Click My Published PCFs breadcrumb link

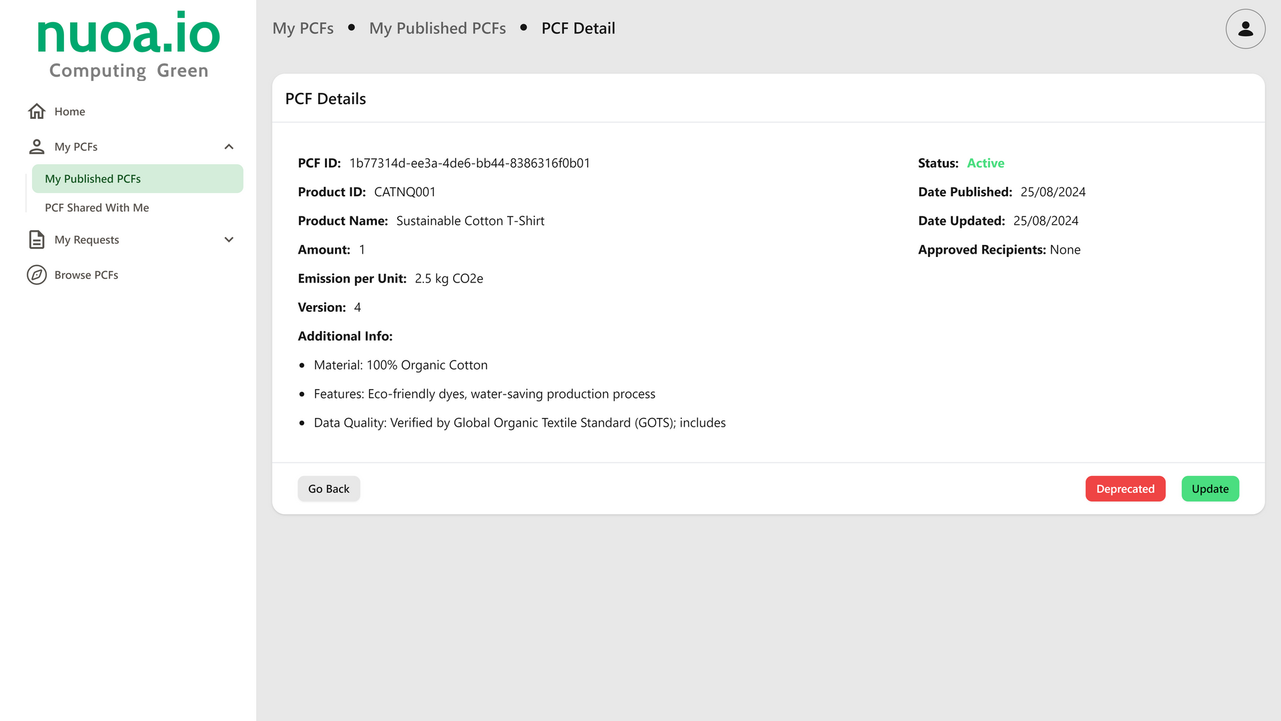coord(437,28)
